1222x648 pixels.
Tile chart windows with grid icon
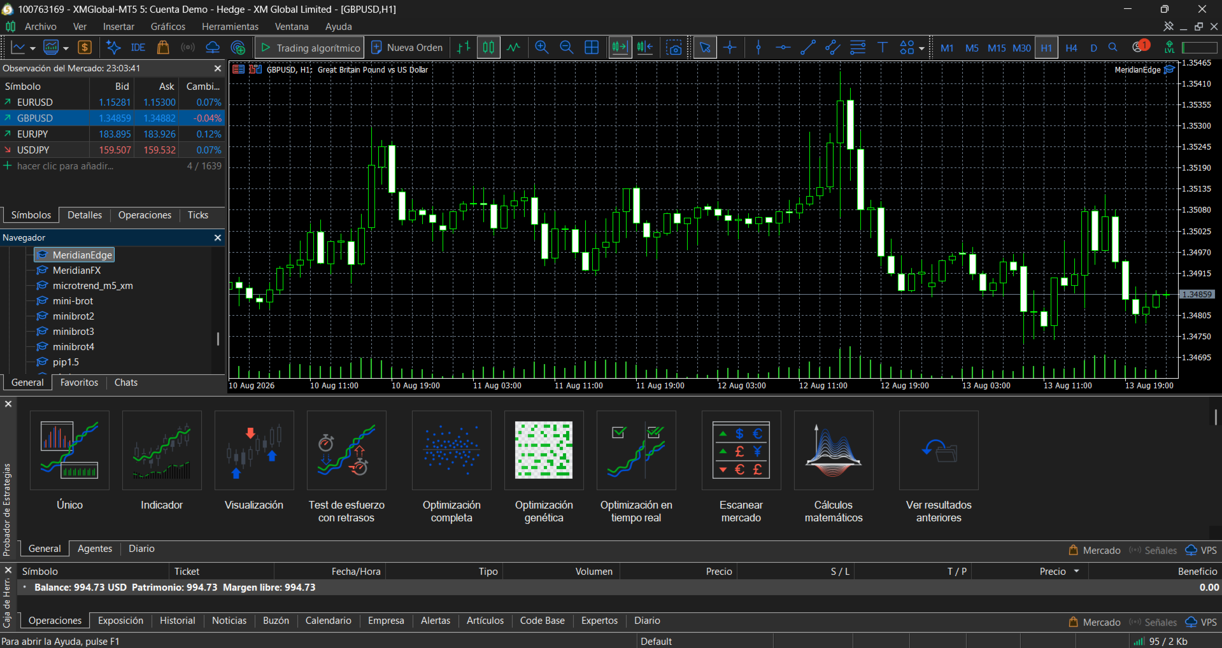[592, 48]
